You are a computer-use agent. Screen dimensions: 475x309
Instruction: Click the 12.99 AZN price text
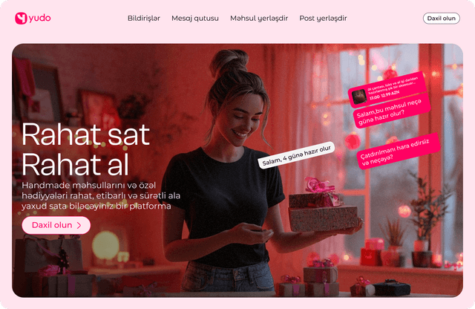point(390,94)
